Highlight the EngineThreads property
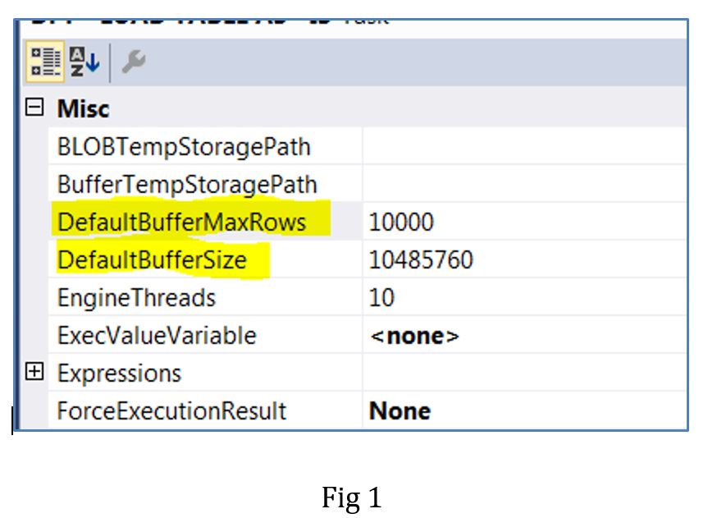 [136, 297]
